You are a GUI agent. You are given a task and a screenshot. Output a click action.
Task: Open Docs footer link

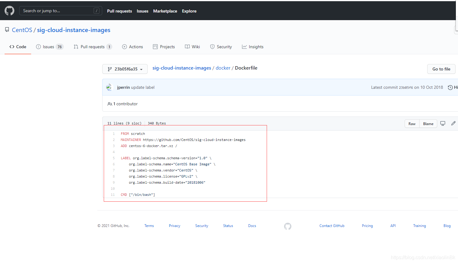click(252, 226)
